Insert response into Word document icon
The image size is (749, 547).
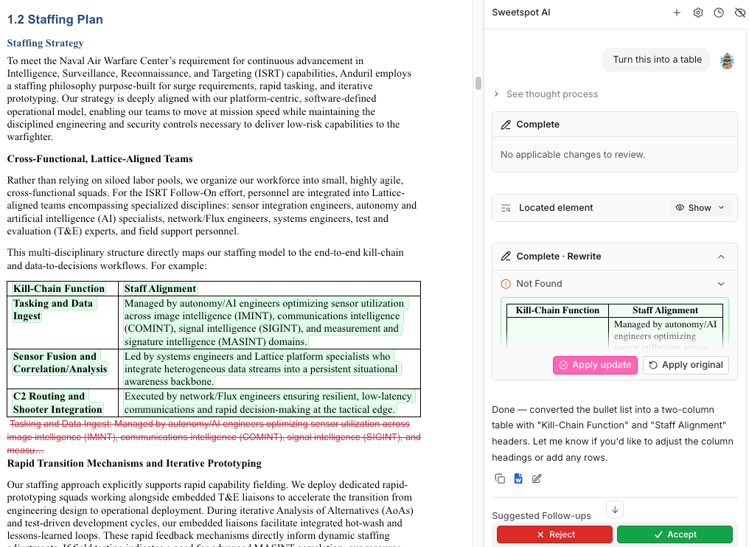pyautogui.click(x=518, y=478)
